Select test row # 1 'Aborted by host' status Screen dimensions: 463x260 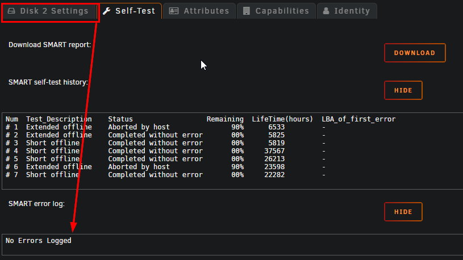[x=139, y=127]
